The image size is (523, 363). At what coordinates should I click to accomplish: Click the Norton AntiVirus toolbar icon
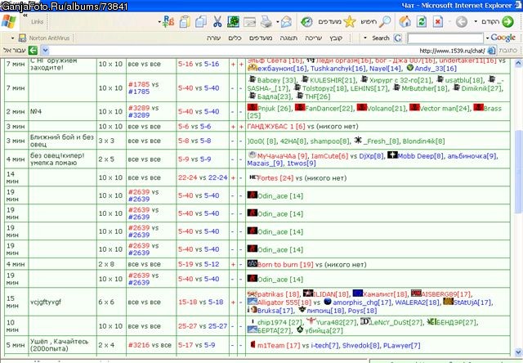click(x=22, y=38)
